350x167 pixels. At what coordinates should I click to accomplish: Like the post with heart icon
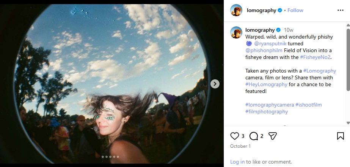tap(235, 136)
